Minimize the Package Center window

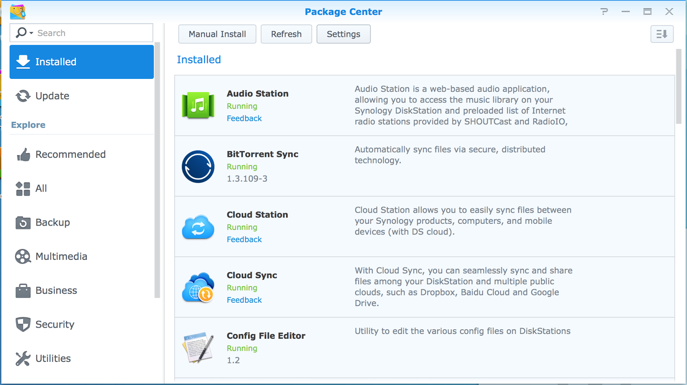[626, 12]
